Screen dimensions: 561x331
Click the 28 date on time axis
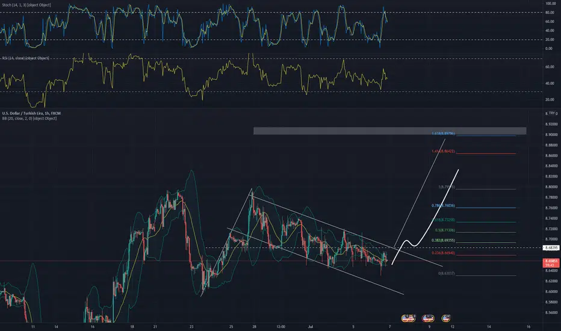coord(255,327)
